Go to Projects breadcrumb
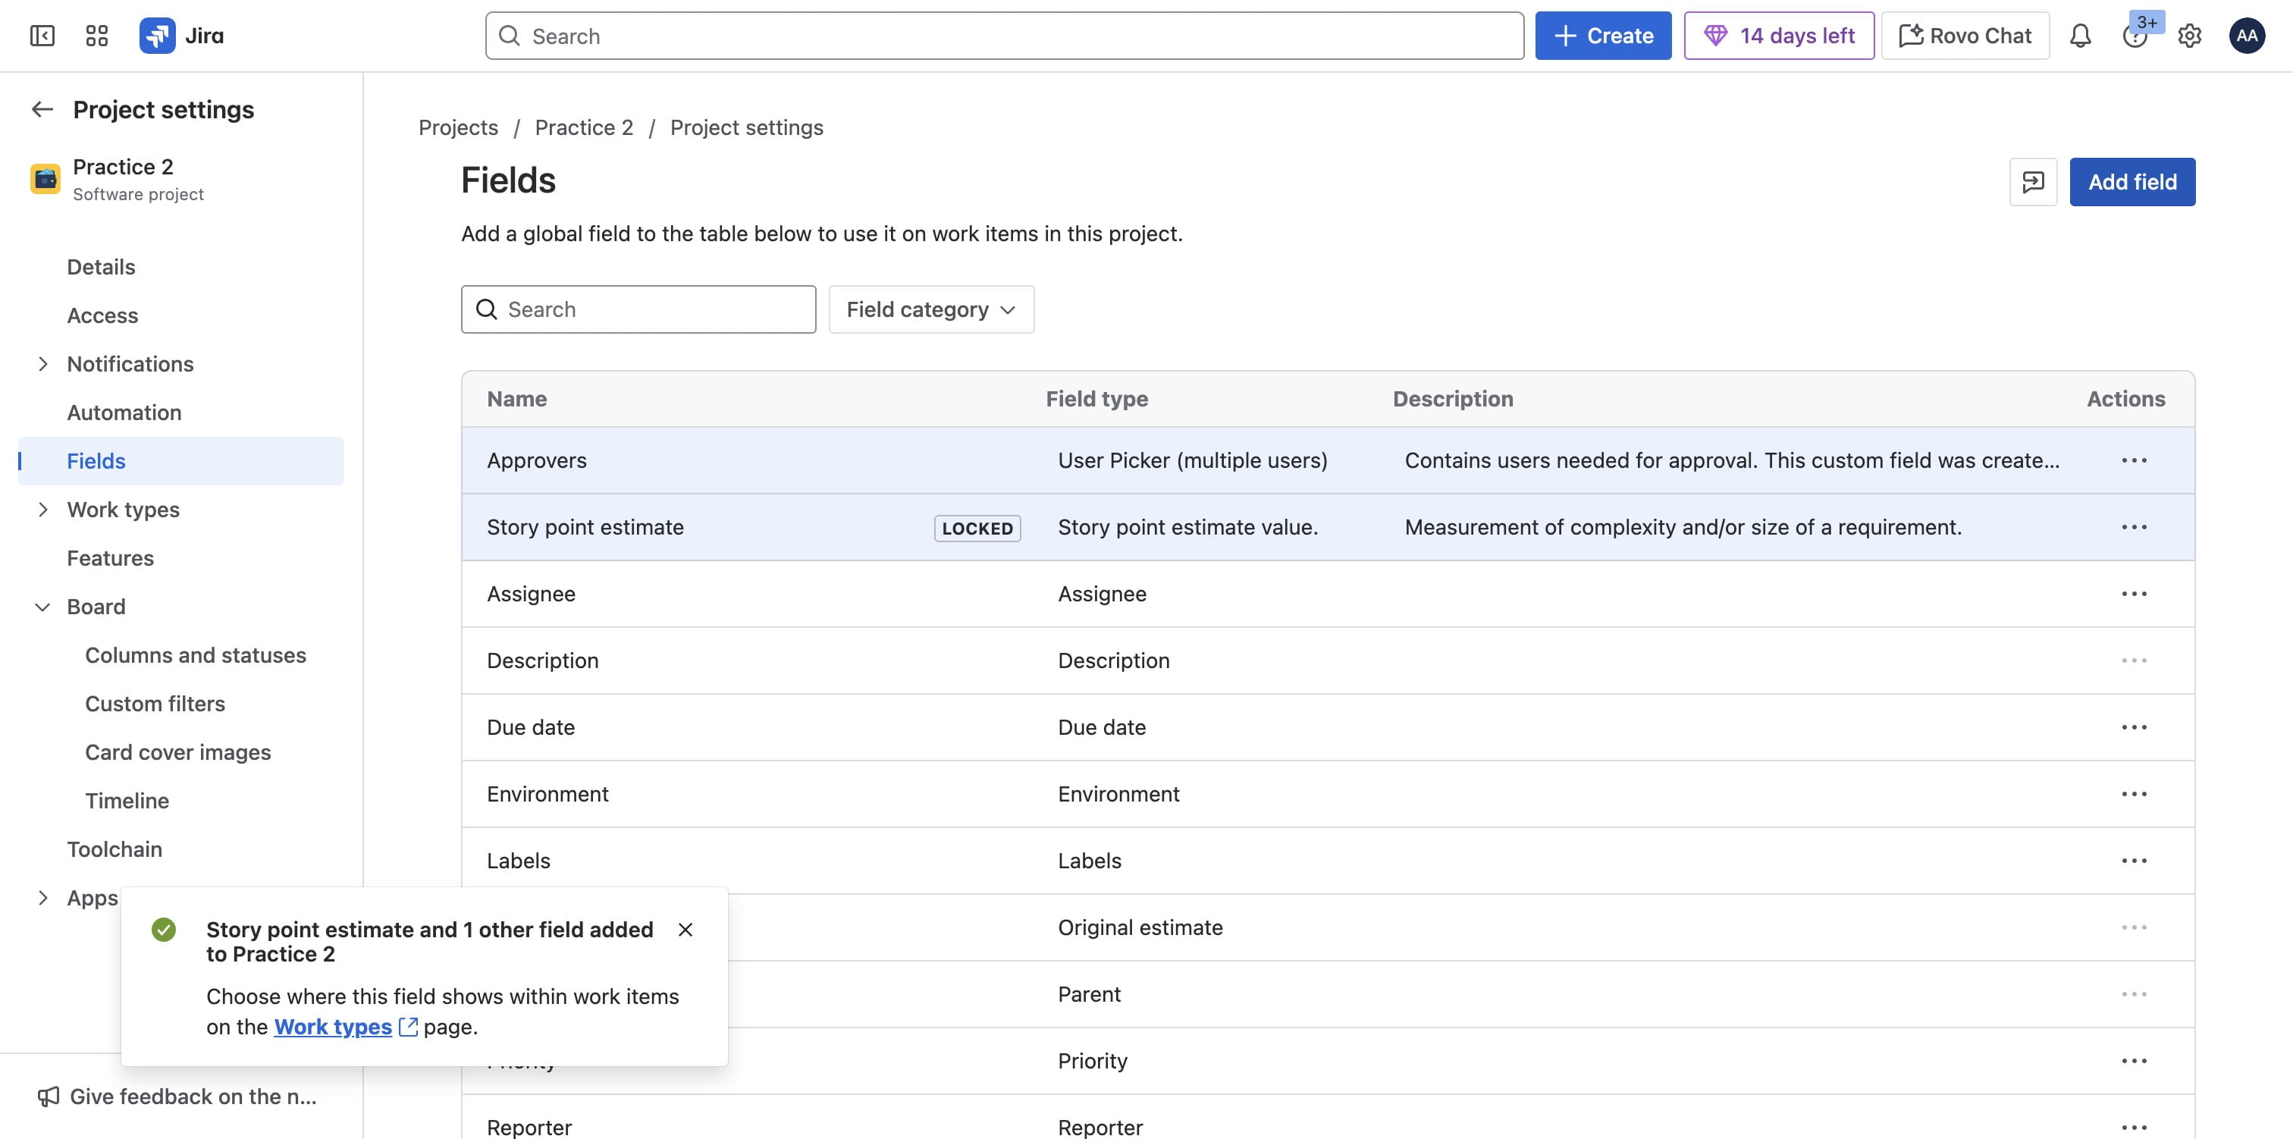Viewport: 2293px width, 1139px height. coord(459,127)
